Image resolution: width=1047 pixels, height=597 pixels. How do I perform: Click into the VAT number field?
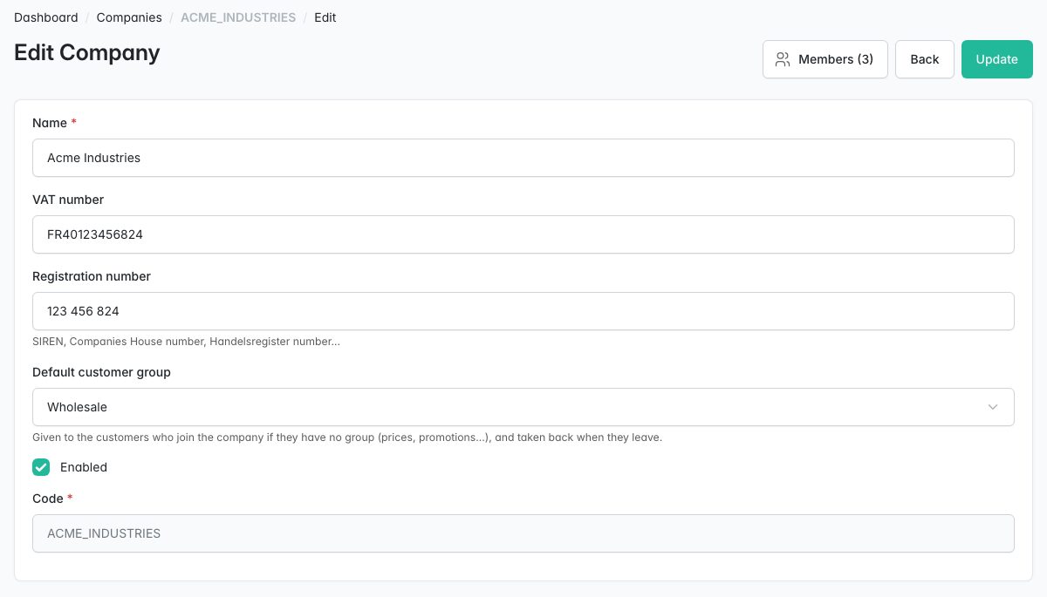[523, 234]
